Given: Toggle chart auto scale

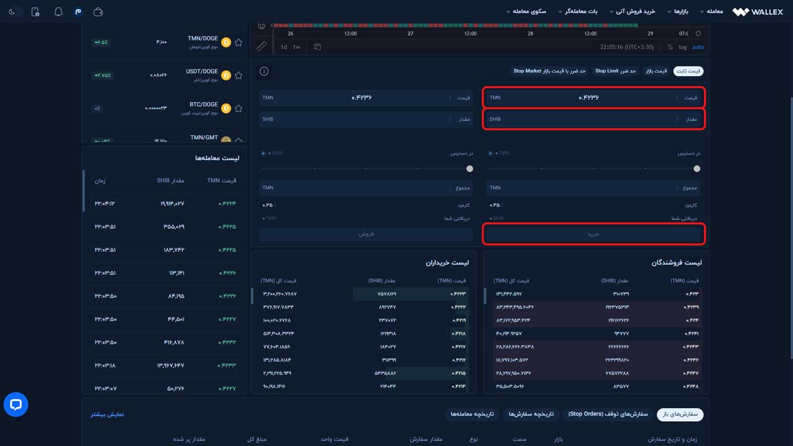Looking at the screenshot, I should pyautogui.click(x=698, y=47).
